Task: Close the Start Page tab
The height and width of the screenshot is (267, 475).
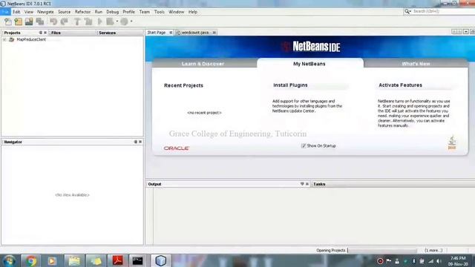Action: coord(171,33)
